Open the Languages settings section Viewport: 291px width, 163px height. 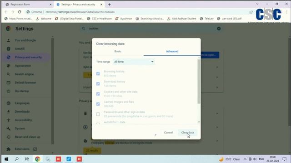click(x=22, y=103)
